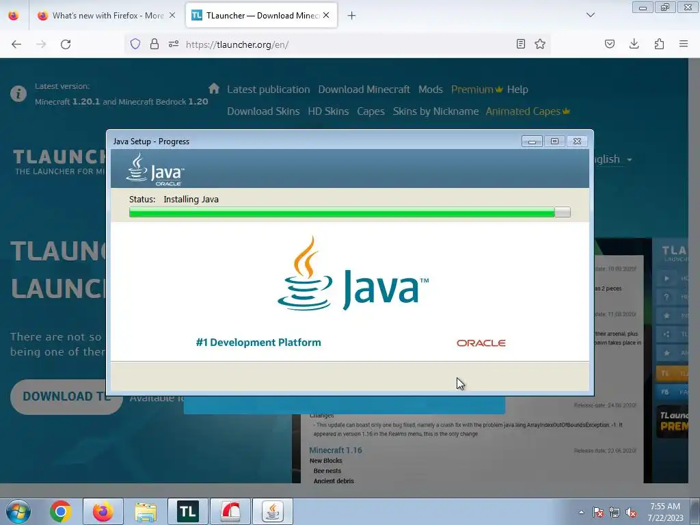Go to the home icon on TLauncher site
The height and width of the screenshot is (525, 700).
tap(214, 88)
